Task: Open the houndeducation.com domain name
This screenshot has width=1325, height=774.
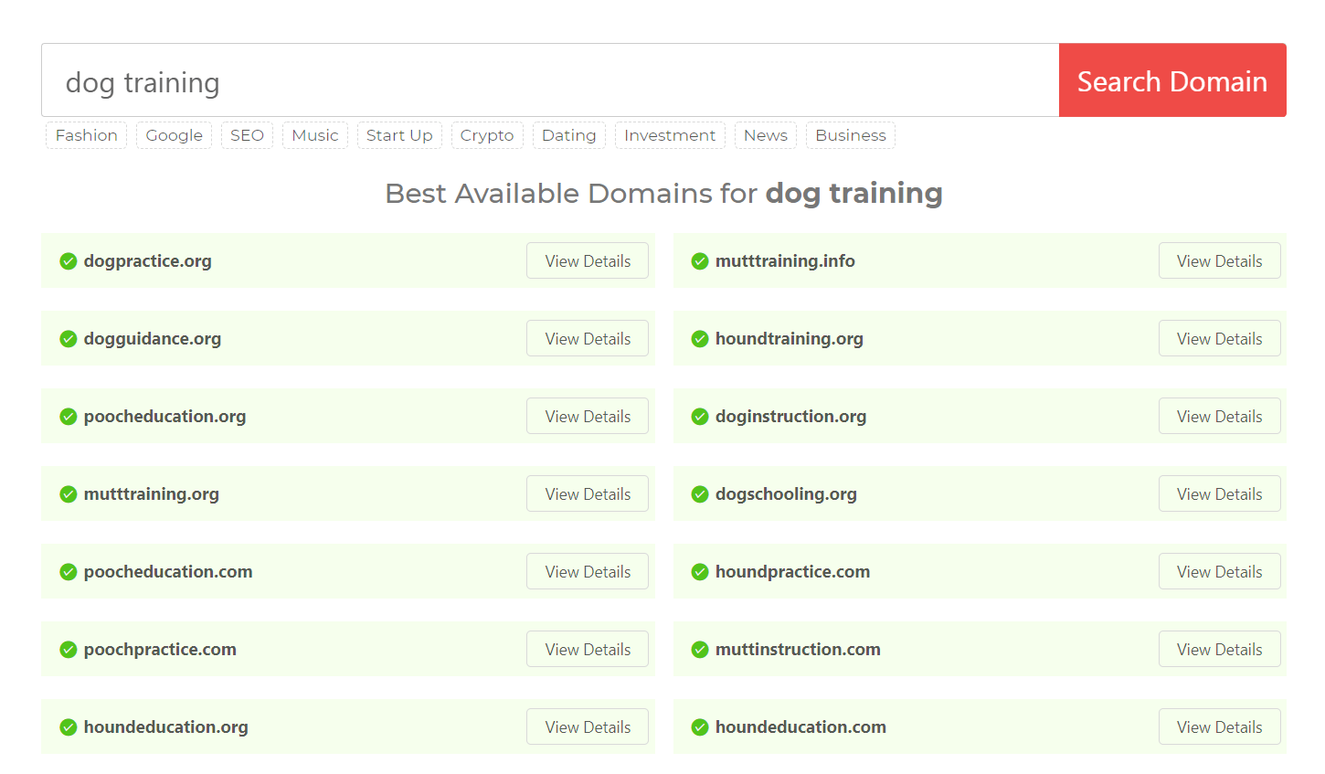Action: (x=800, y=727)
